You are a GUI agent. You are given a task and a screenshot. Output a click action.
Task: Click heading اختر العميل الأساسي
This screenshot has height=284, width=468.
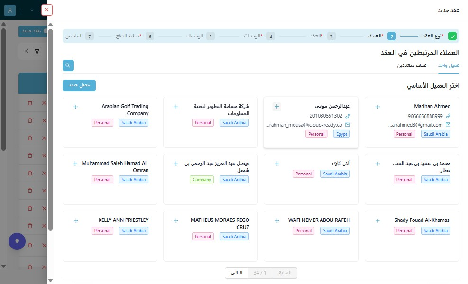click(x=433, y=86)
